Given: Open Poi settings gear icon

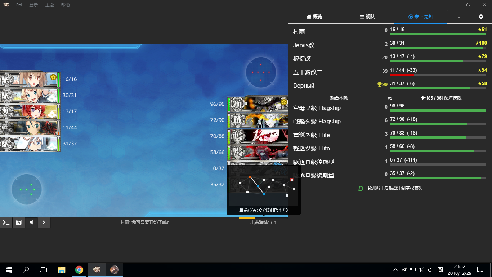Looking at the screenshot, I should [481, 17].
